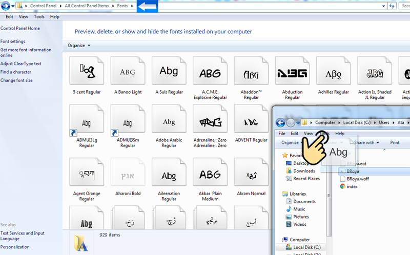Select Desktop in Explorer favorites
The height and width of the screenshot is (255, 410).
(298, 163)
